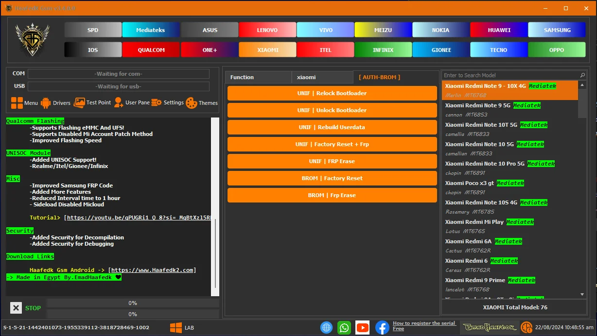Click UNIF | Relock Bootloader
The image size is (597, 336).
pos(332,93)
